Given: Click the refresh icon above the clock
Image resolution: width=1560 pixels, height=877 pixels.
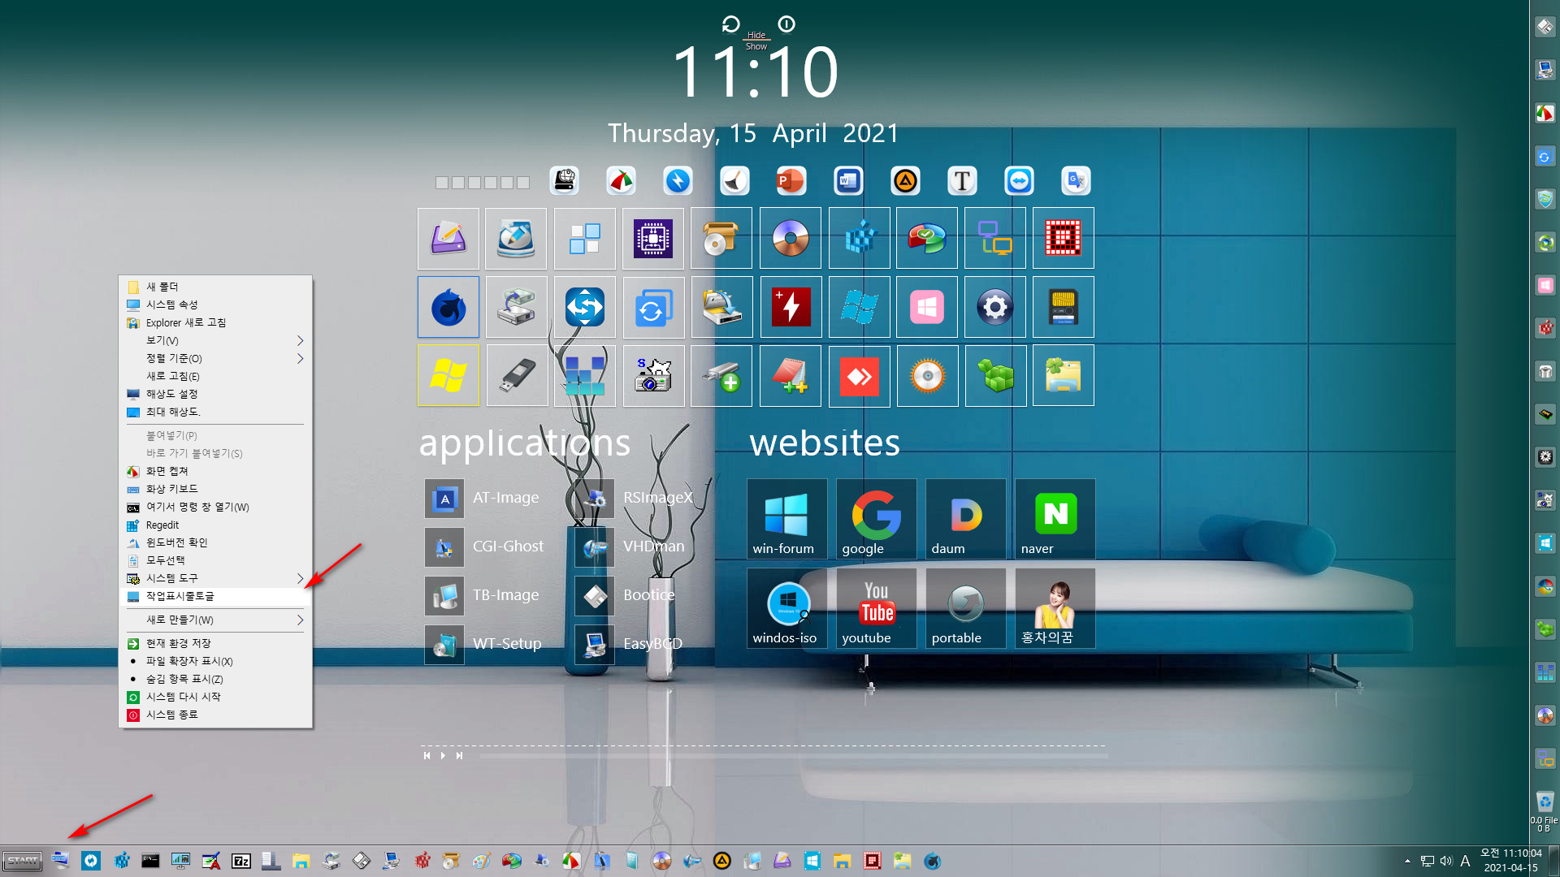Looking at the screenshot, I should coord(730,24).
